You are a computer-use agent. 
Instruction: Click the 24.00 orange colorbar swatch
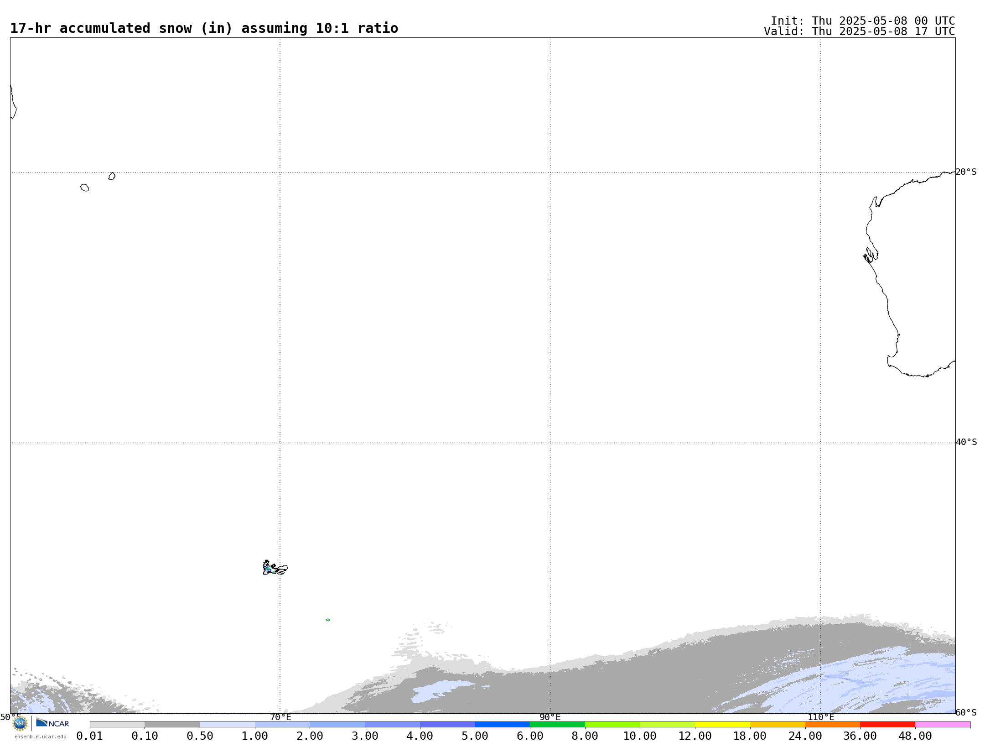[x=832, y=725]
